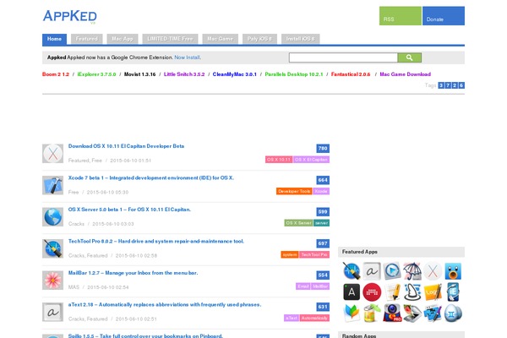Image resolution: width=507 pixels, height=338 pixels.
Task: Click the globe thumbnail beside OS X Server post
Action: click(x=52, y=216)
